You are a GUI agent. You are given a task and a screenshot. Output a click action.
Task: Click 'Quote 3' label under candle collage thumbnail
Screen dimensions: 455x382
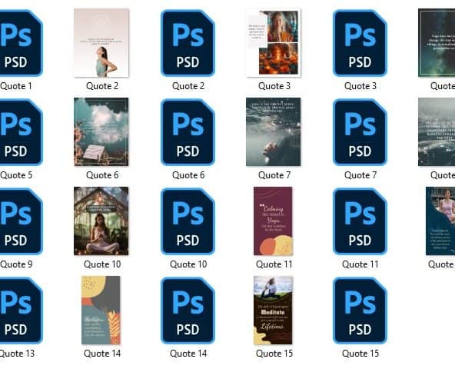point(274,86)
